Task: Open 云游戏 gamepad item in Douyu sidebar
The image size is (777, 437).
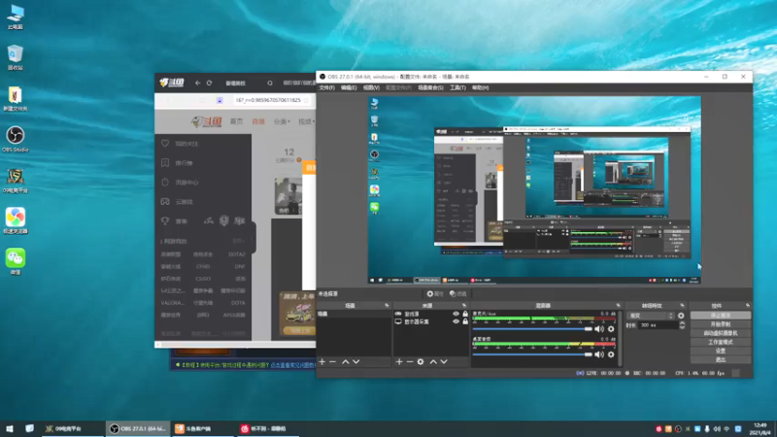Action: click(178, 202)
